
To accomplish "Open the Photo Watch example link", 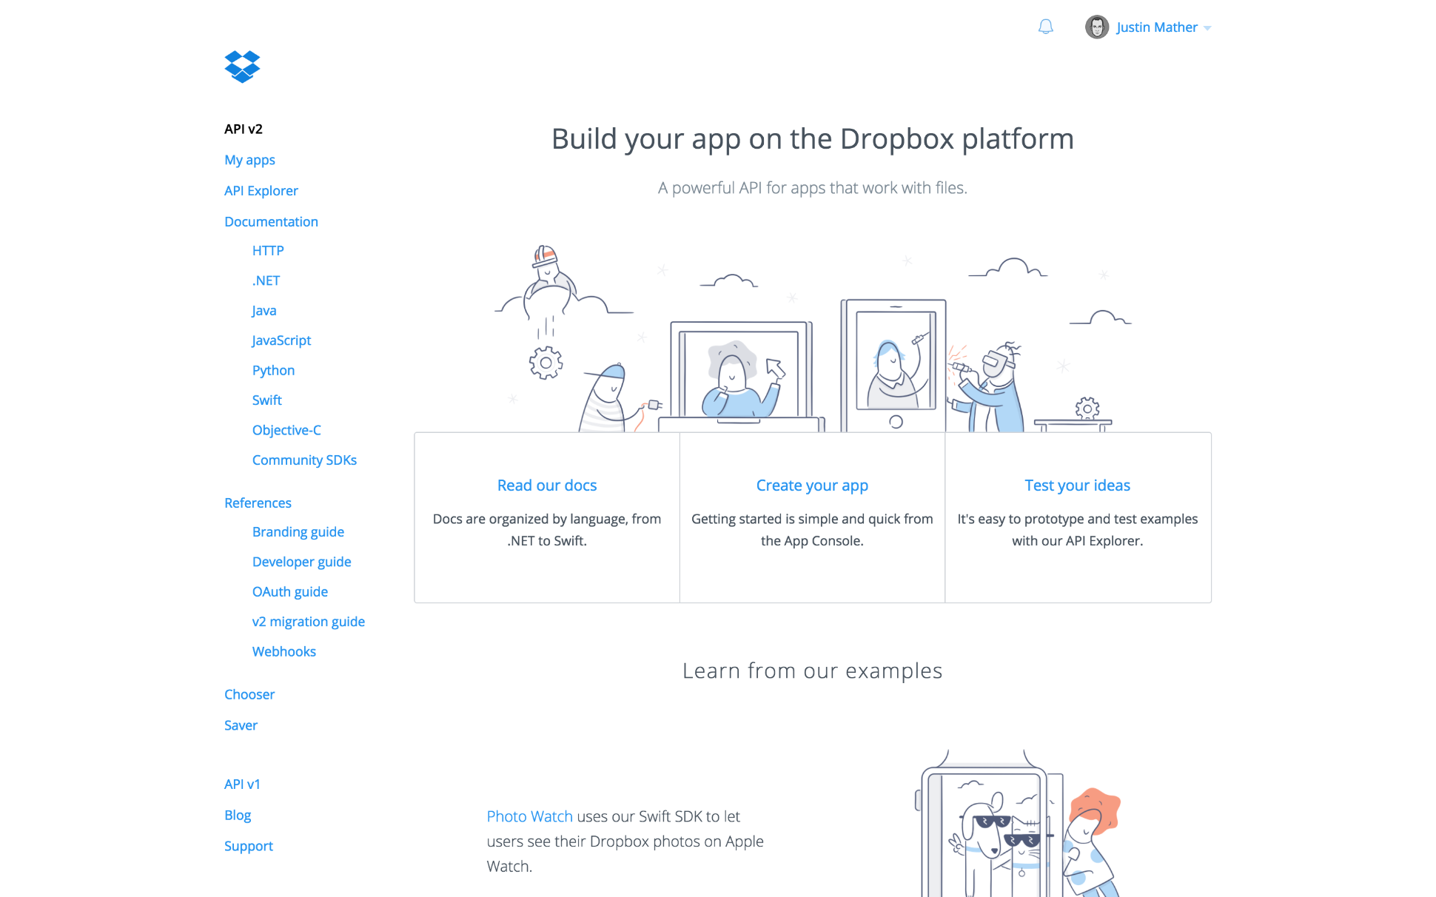I will (x=529, y=816).
